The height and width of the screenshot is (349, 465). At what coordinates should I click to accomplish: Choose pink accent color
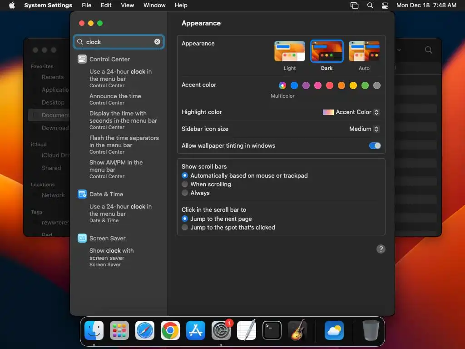pos(318,85)
